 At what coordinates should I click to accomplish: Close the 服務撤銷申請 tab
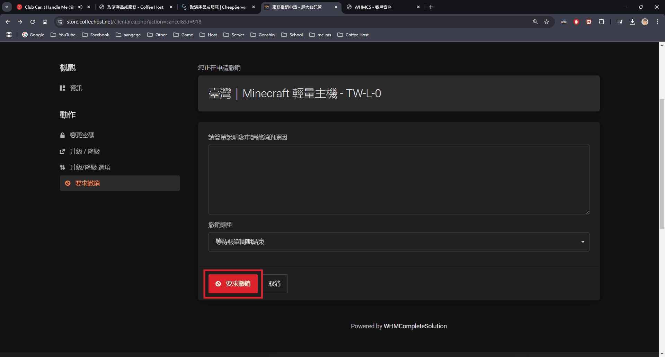click(x=336, y=7)
